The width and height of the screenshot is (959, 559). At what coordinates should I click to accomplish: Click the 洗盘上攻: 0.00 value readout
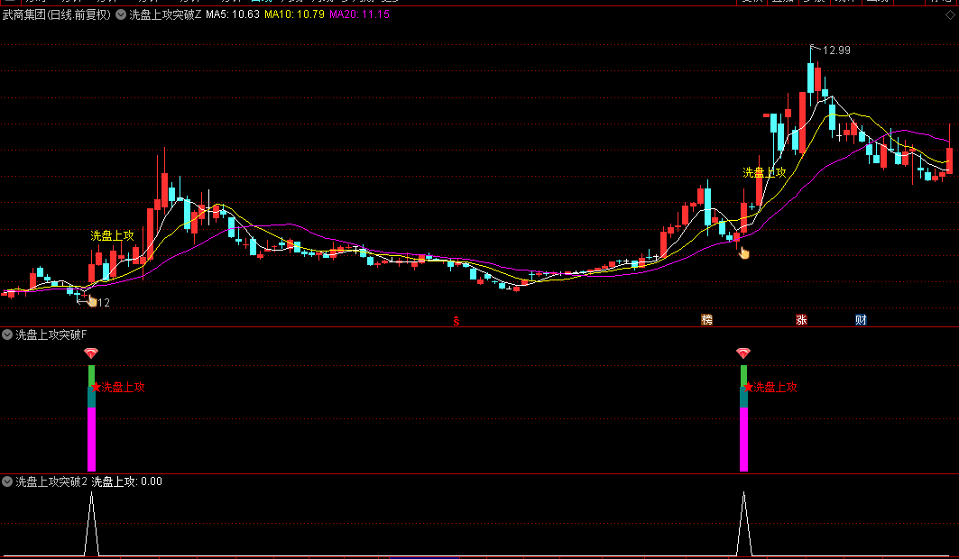click(x=126, y=481)
